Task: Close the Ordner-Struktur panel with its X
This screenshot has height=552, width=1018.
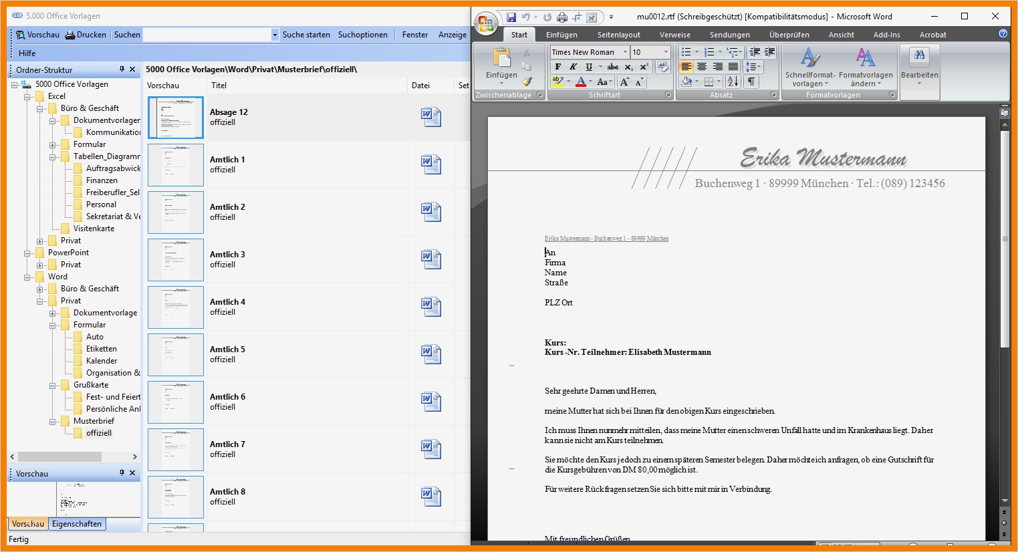Action: point(132,70)
